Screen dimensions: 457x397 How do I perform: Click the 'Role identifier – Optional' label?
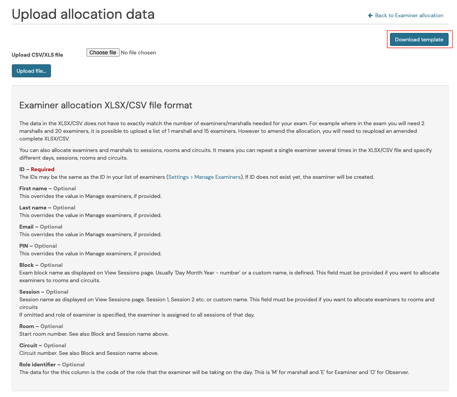(52, 365)
